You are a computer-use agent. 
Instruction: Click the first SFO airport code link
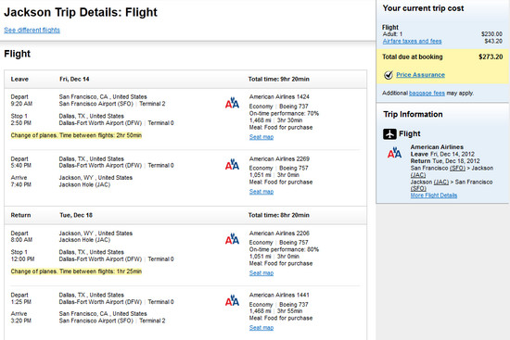[457, 168]
